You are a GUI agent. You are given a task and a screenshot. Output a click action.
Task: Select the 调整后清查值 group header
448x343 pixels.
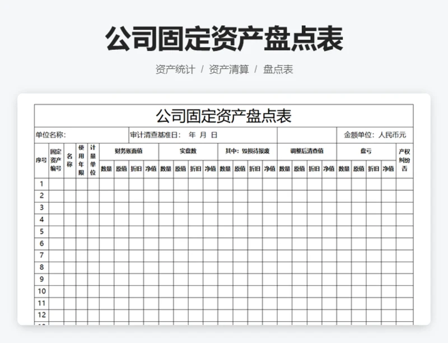coord(307,152)
